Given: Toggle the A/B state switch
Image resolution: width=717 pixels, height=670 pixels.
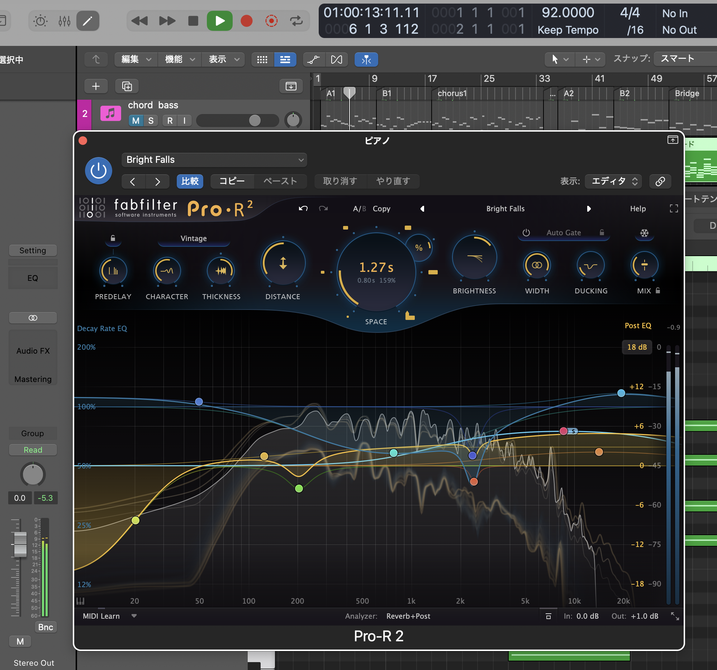Looking at the screenshot, I should pos(359,208).
